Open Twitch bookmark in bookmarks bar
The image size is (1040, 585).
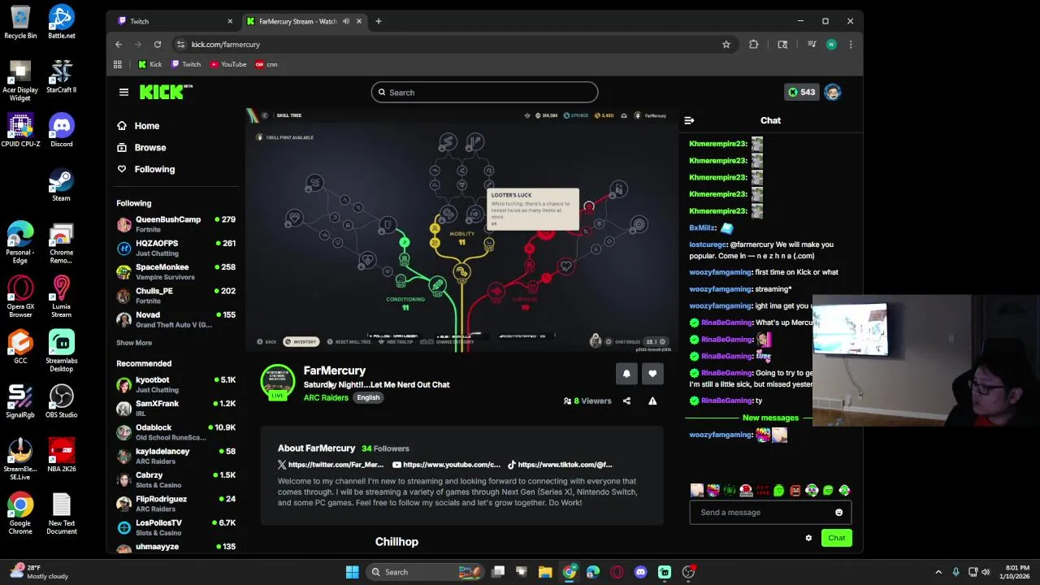pos(186,64)
